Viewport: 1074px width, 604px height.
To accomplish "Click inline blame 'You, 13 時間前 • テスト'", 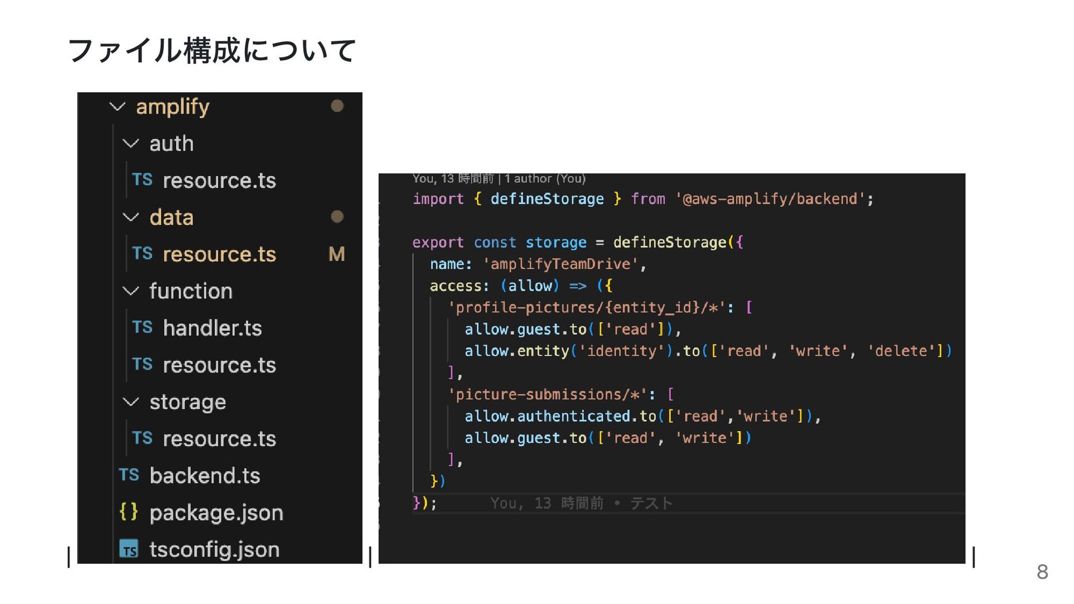I will pos(581,503).
